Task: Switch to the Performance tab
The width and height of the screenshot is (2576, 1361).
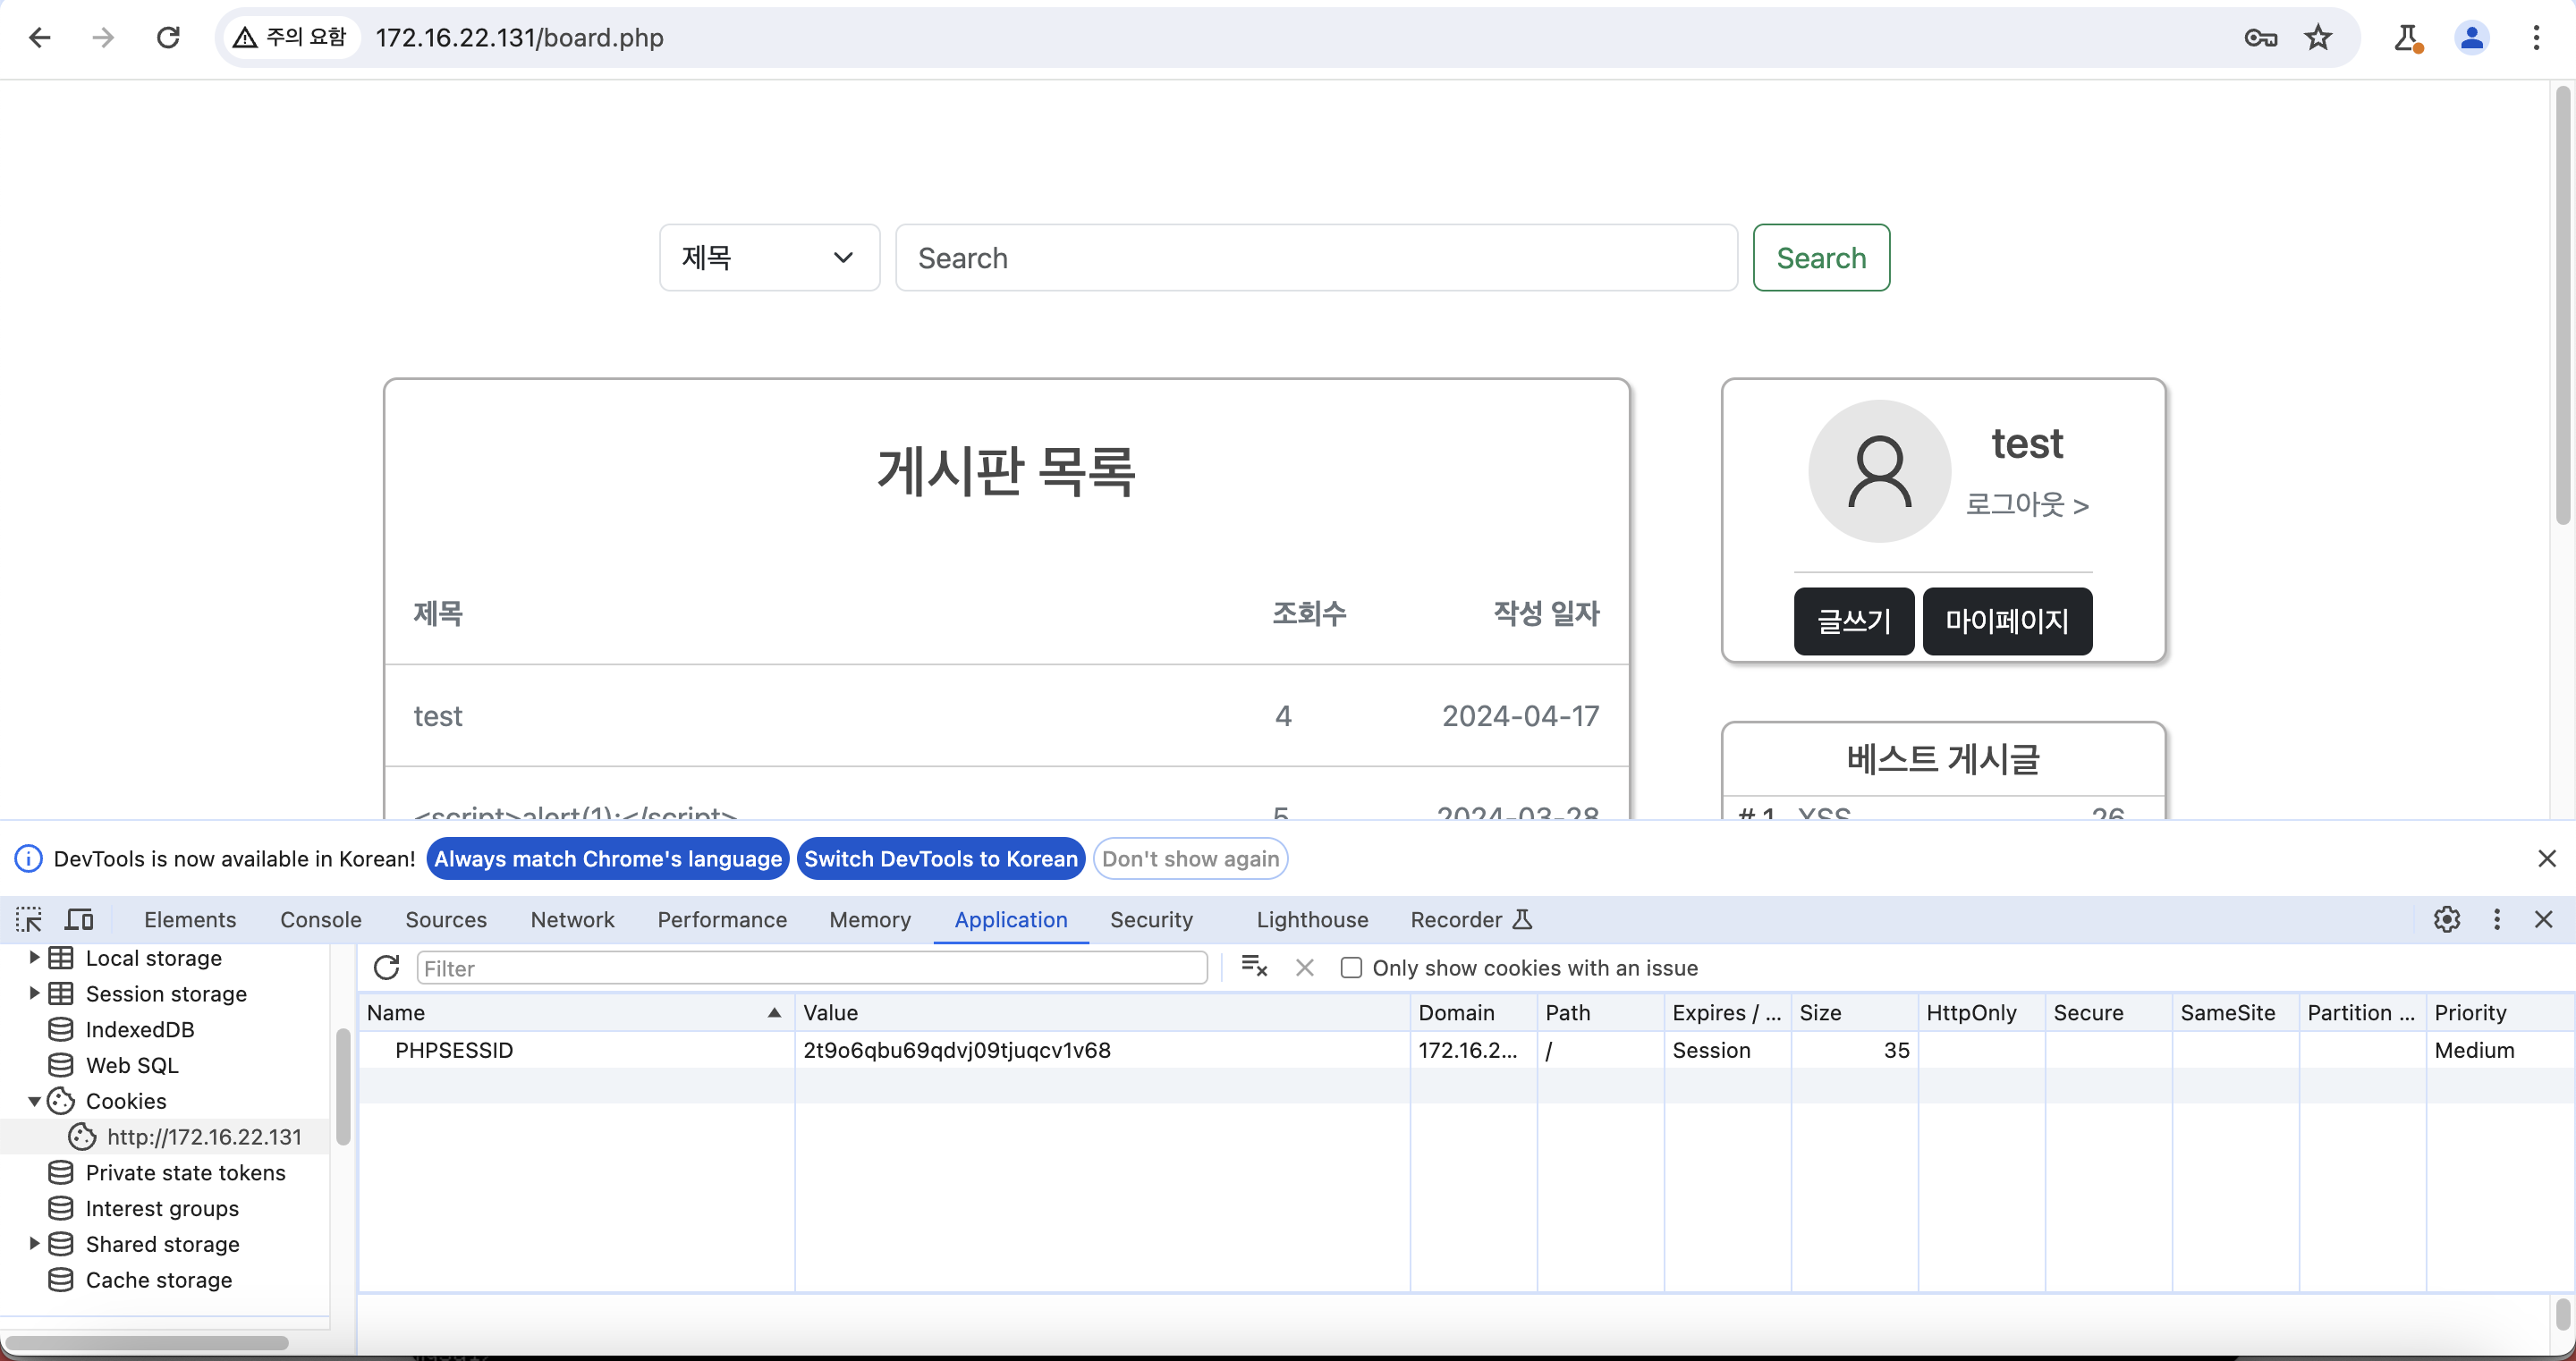Action: pos(722,919)
